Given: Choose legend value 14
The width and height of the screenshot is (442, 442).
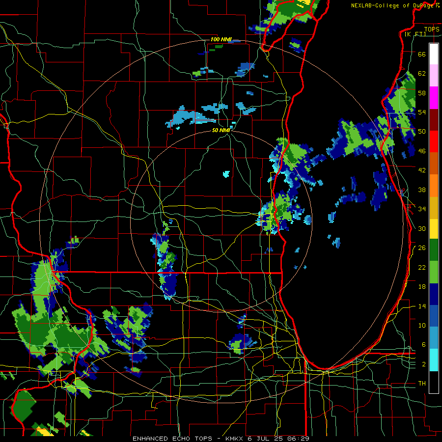Looking at the screenshot, I should 422,306.
